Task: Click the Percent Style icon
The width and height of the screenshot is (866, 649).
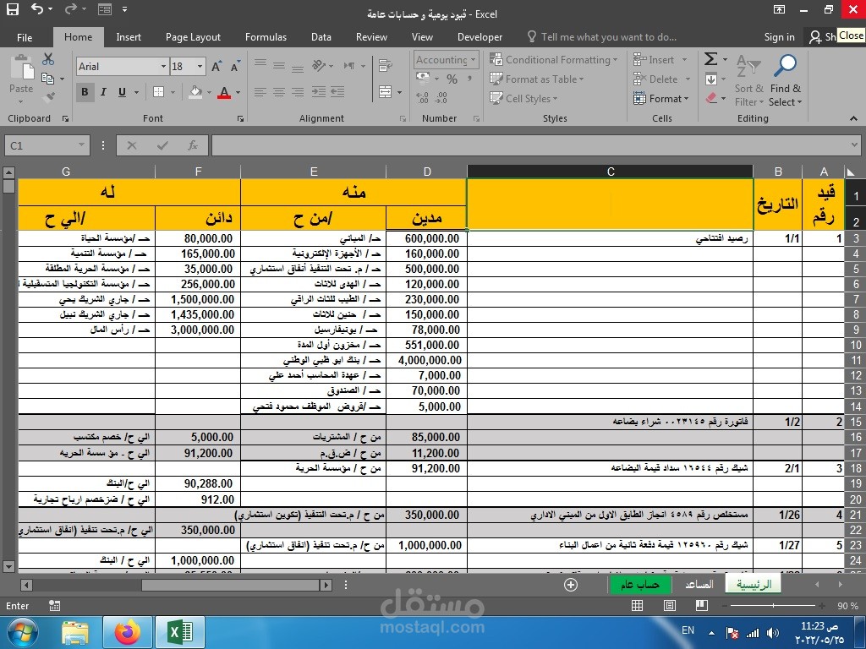Action: tap(452, 79)
